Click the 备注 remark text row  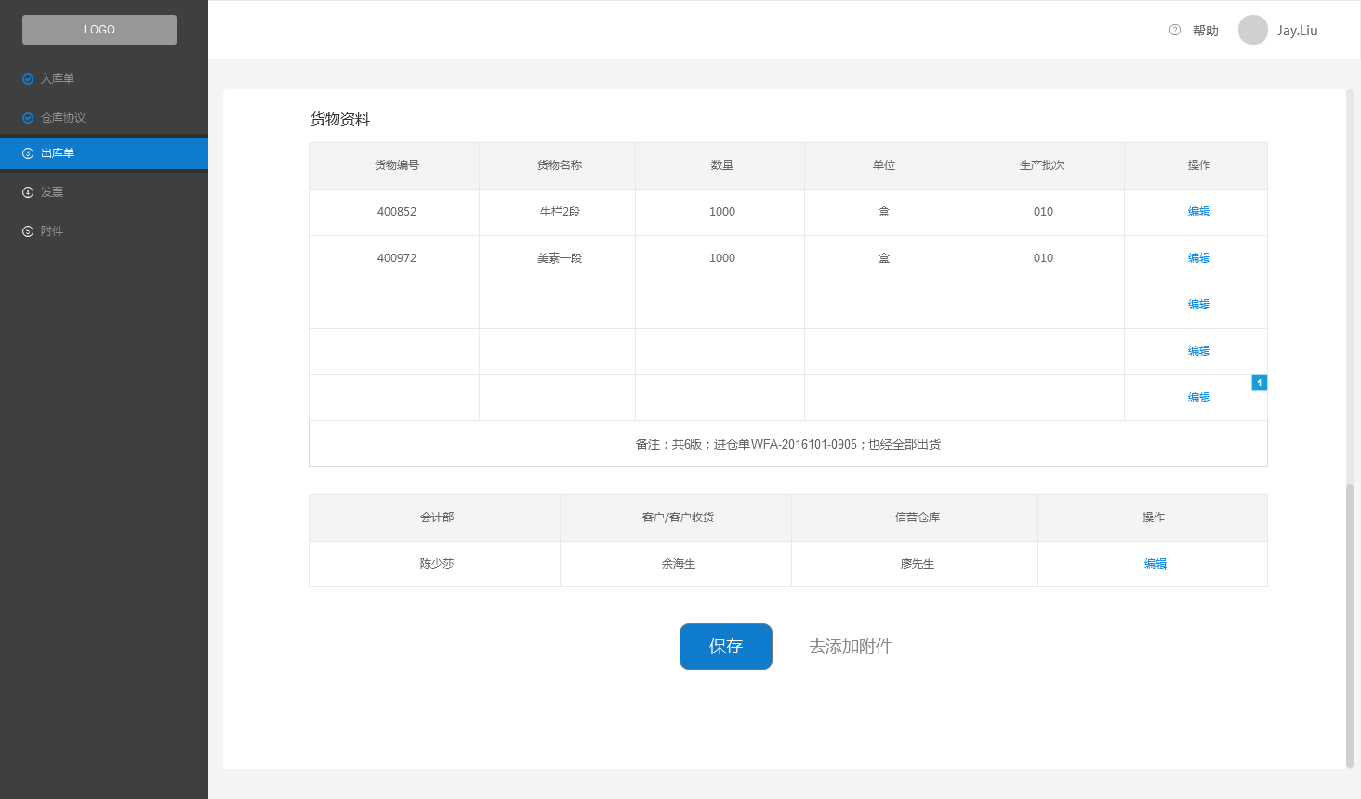tap(788, 444)
